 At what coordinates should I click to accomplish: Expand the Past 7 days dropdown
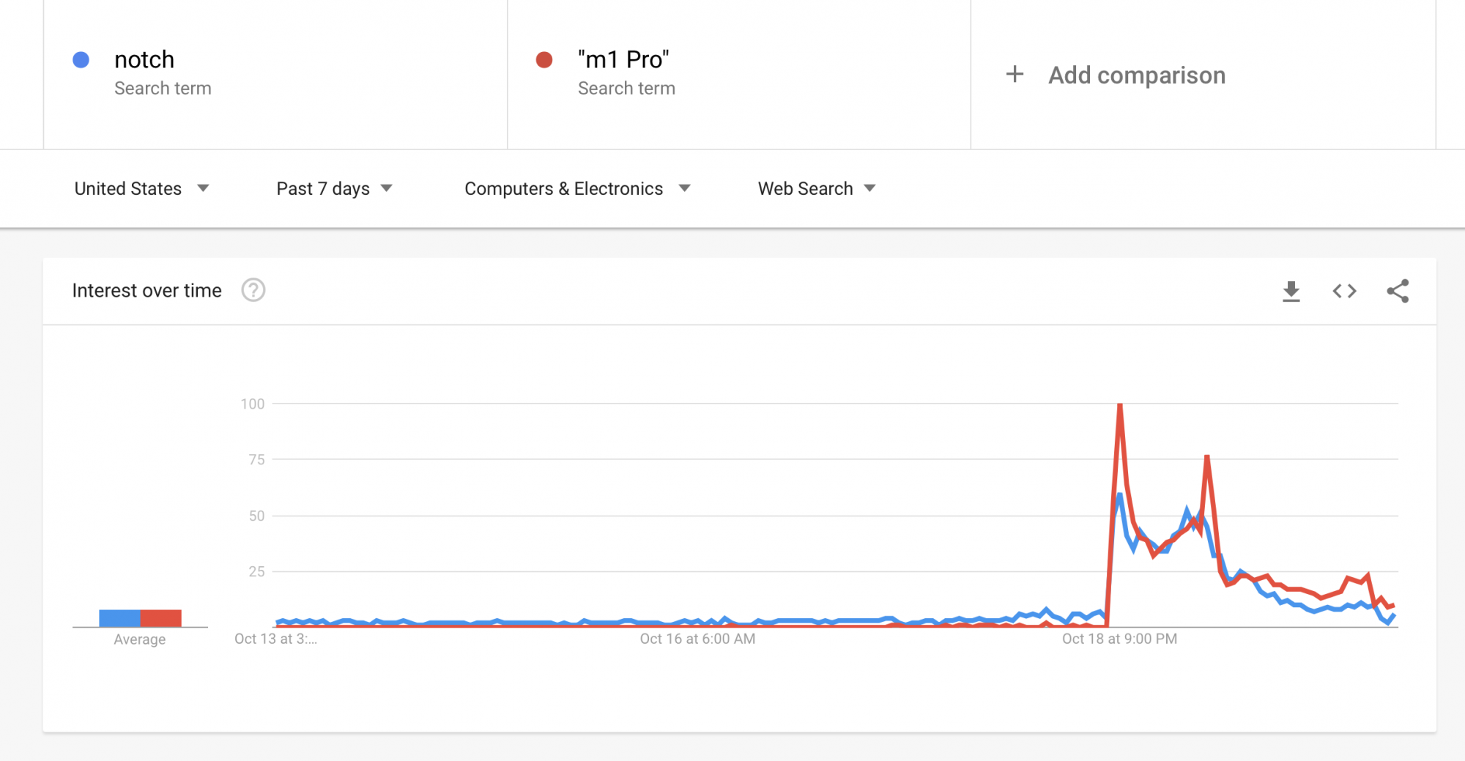click(x=334, y=188)
